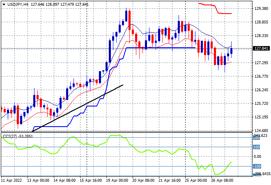Click the CCI 200 level label
The height and width of the screenshot is (185, 271).
(x=257, y=138)
